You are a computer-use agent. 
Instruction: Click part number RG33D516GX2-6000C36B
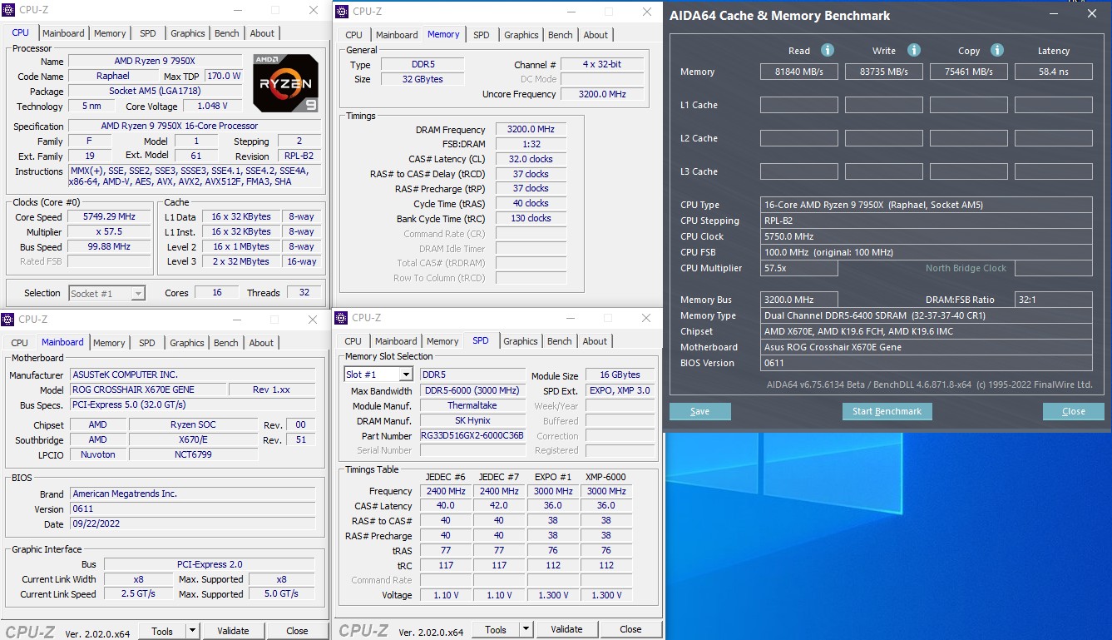(472, 435)
